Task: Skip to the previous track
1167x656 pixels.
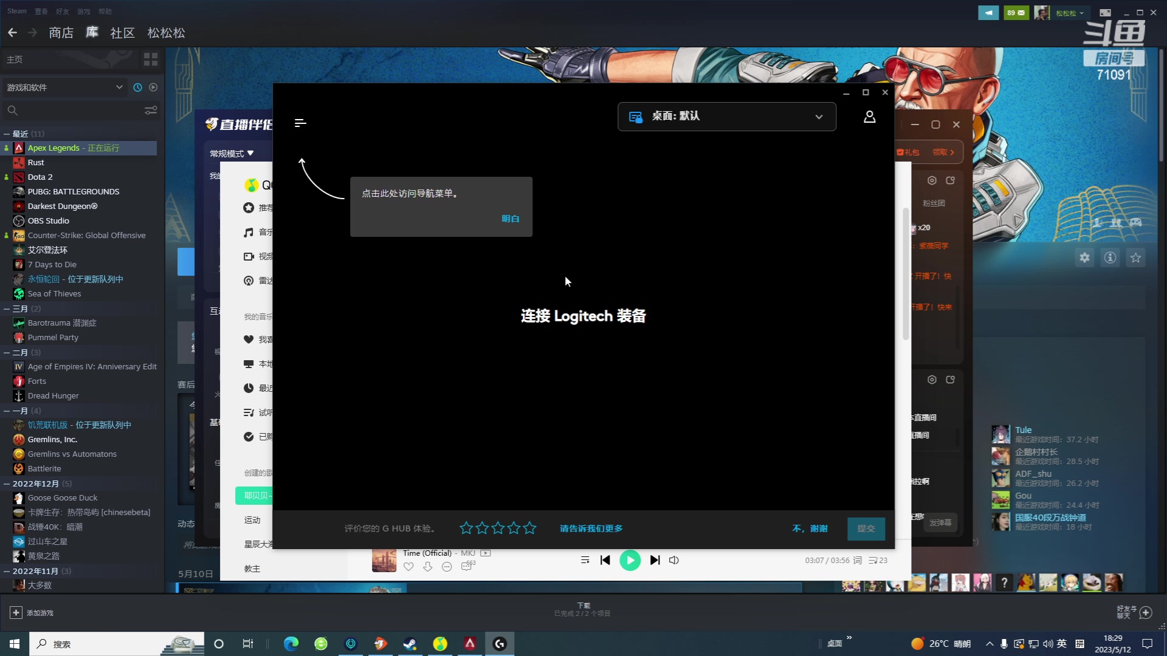Action: click(x=605, y=560)
